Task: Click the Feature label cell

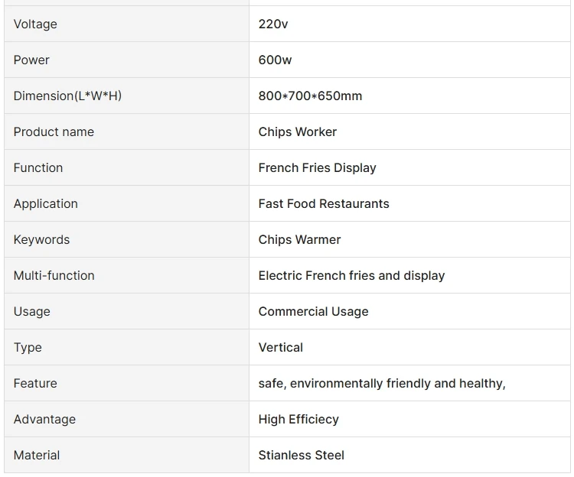Action: pos(35,384)
